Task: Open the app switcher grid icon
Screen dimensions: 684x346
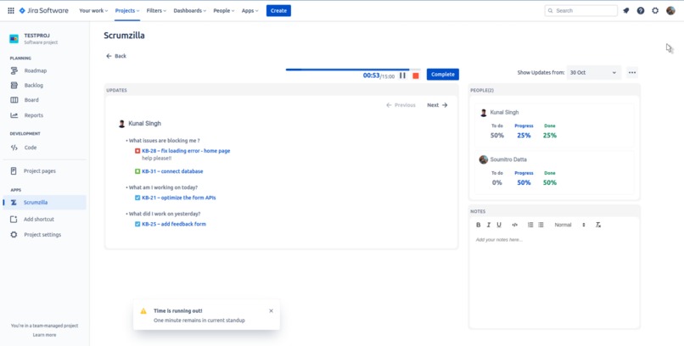Action: point(11,10)
